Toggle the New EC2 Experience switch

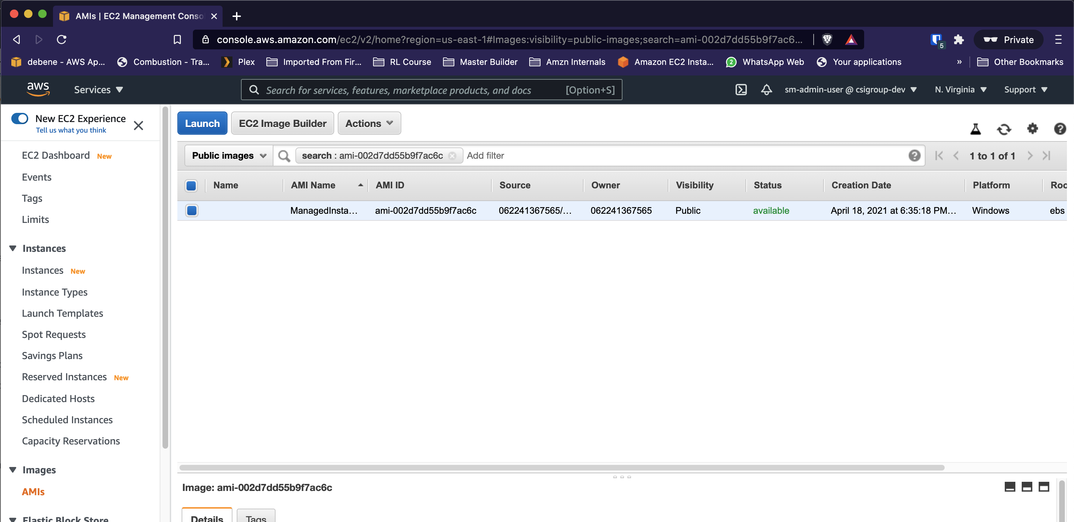(19, 119)
